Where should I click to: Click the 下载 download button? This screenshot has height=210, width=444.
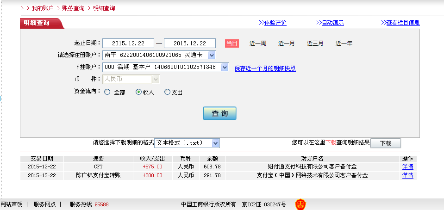pyautogui.click(x=385, y=143)
